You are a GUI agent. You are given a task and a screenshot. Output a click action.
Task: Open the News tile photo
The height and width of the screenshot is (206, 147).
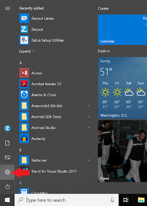click(x=122, y=151)
